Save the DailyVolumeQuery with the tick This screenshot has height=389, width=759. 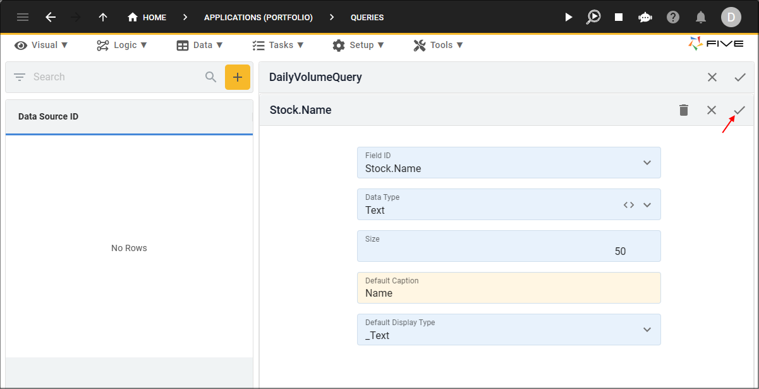pyautogui.click(x=740, y=77)
